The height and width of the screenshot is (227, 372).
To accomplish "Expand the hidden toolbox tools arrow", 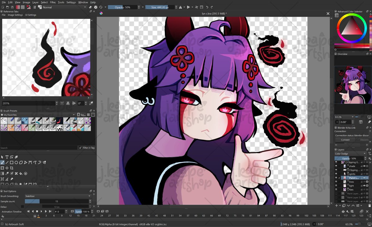I will pos(48,186).
